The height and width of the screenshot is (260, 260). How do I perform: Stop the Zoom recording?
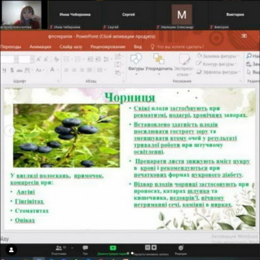154,247
